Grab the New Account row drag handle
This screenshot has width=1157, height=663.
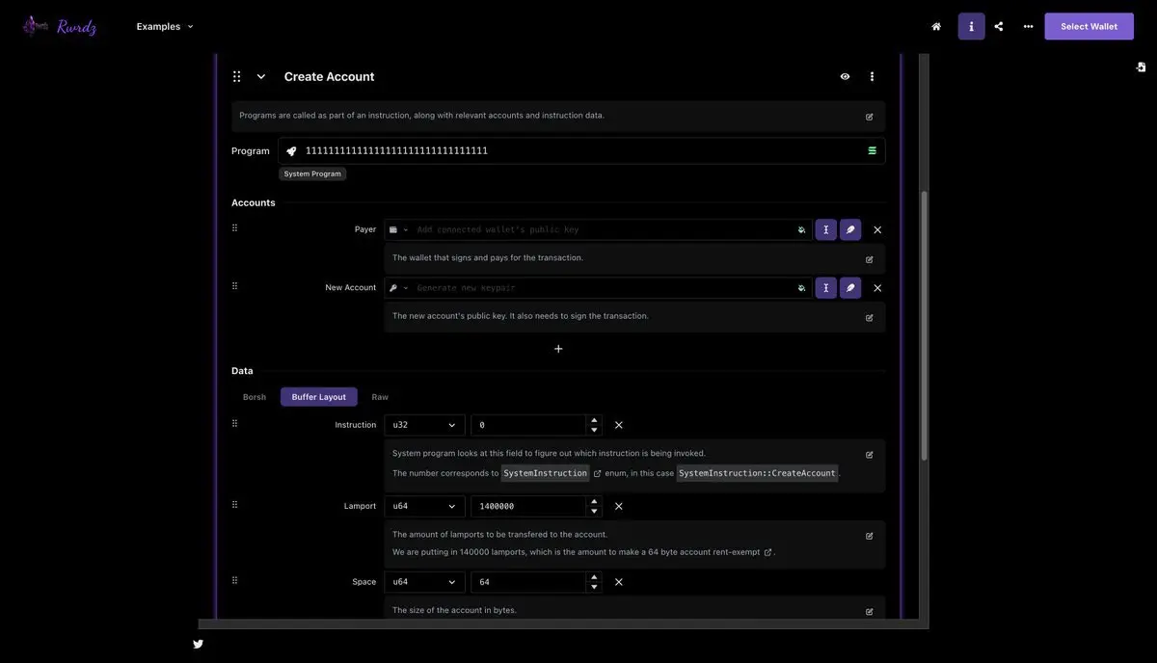(x=234, y=285)
